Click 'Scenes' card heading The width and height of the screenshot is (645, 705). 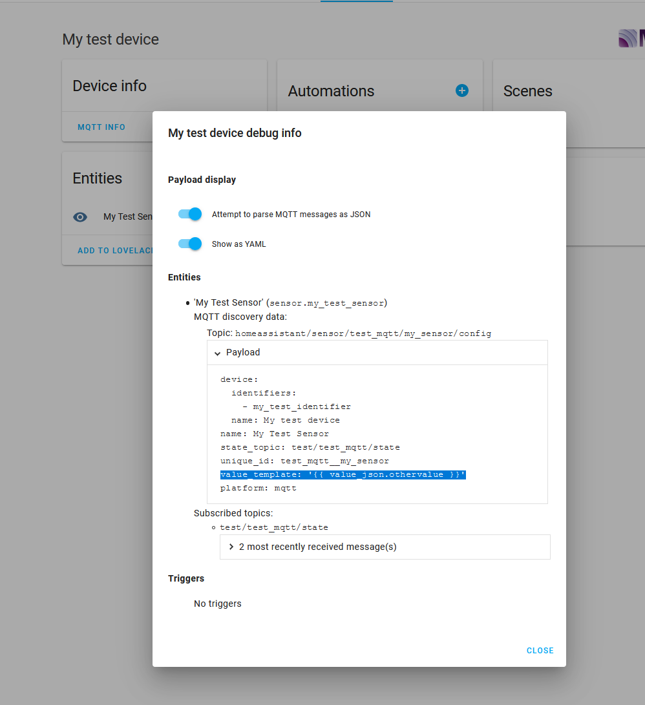[527, 91]
